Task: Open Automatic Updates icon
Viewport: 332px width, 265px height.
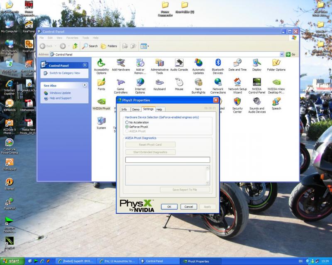Action: point(198,66)
